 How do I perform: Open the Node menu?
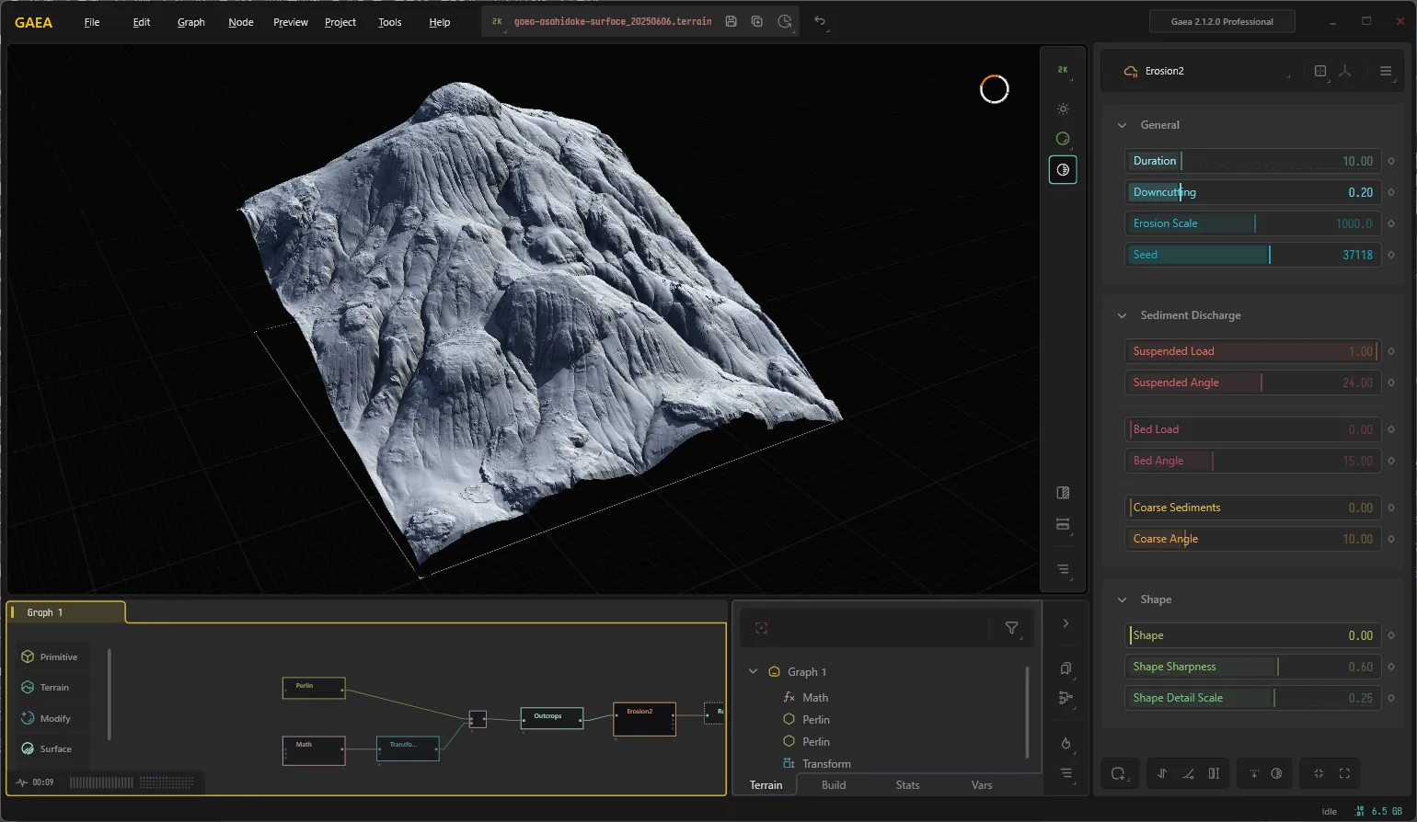pos(241,22)
